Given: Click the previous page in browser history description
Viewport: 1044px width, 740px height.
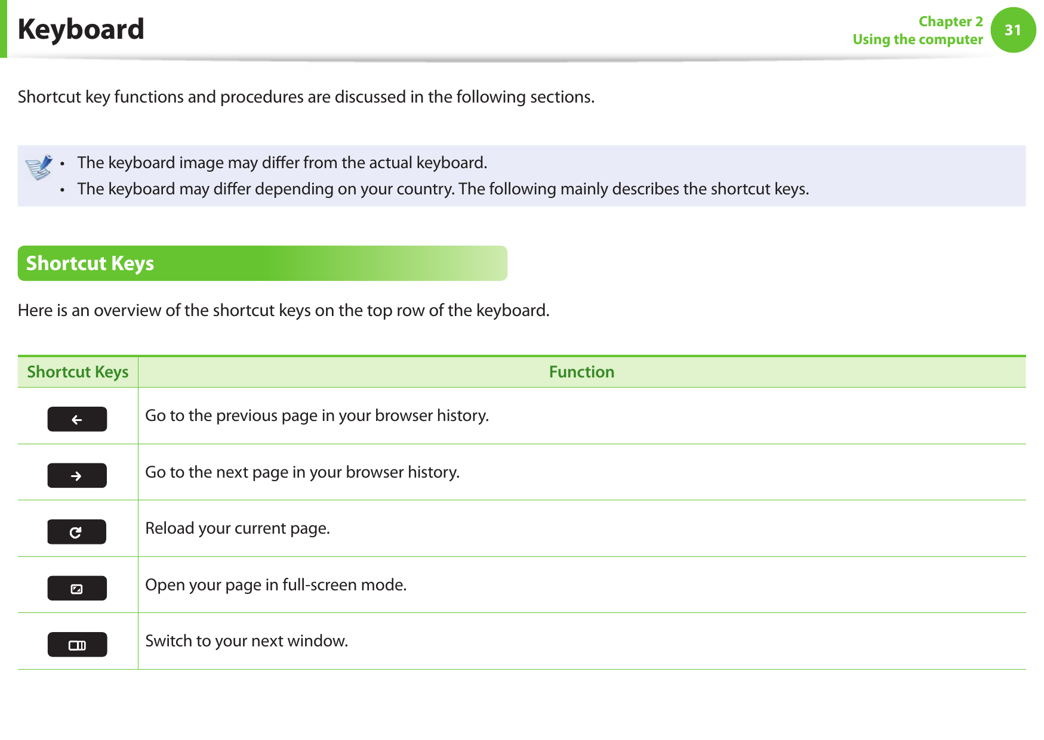Looking at the screenshot, I should point(317,416).
